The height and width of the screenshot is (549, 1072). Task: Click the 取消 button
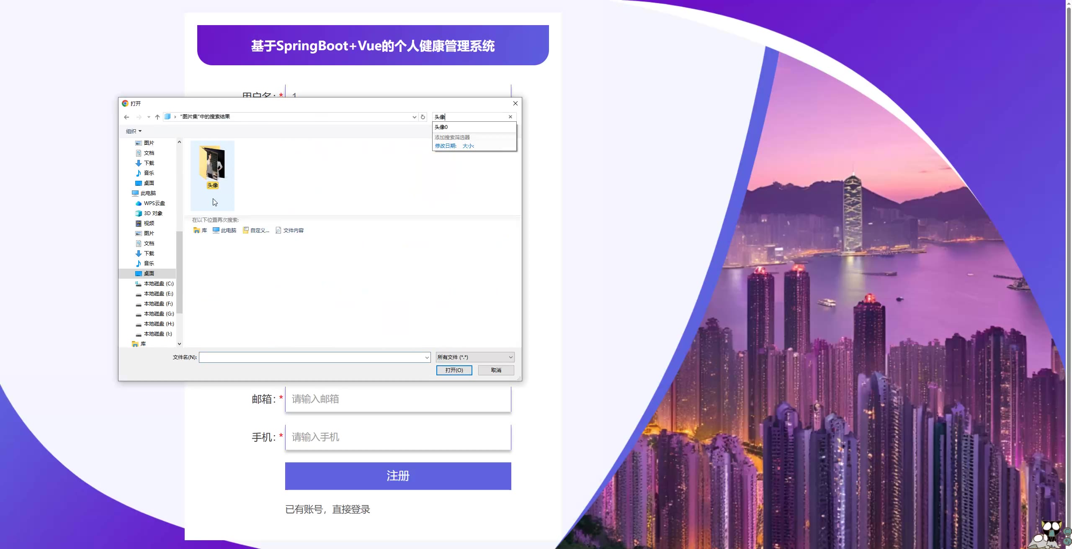496,370
